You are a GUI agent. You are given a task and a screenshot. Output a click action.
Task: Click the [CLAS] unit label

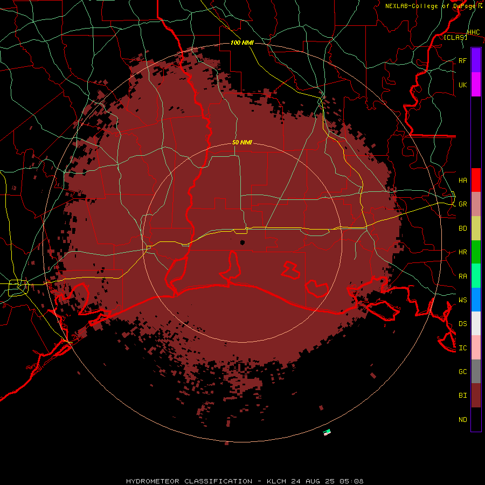455,37
